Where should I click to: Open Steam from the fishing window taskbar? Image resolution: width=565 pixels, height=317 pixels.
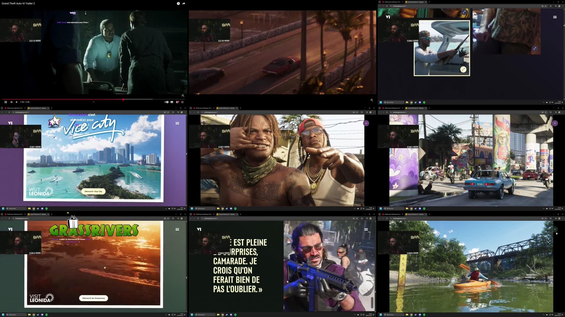pyautogui.click(x=415, y=102)
